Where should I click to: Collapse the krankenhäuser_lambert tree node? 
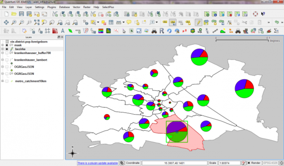click(2, 60)
